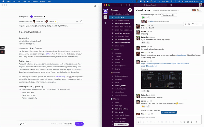Open the Window menu in macOS menu bar
204x127 pixels.
pyautogui.click(x=43, y=1)
